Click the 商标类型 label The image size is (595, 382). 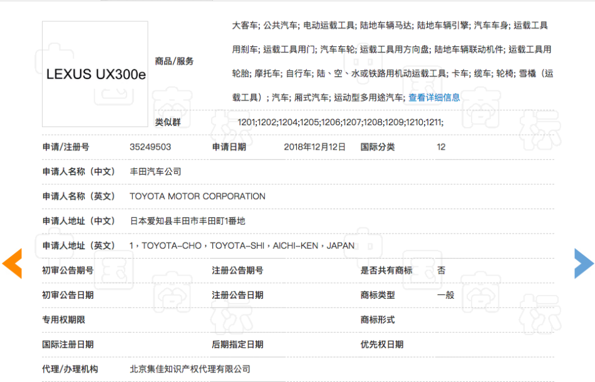click(378, 295)
